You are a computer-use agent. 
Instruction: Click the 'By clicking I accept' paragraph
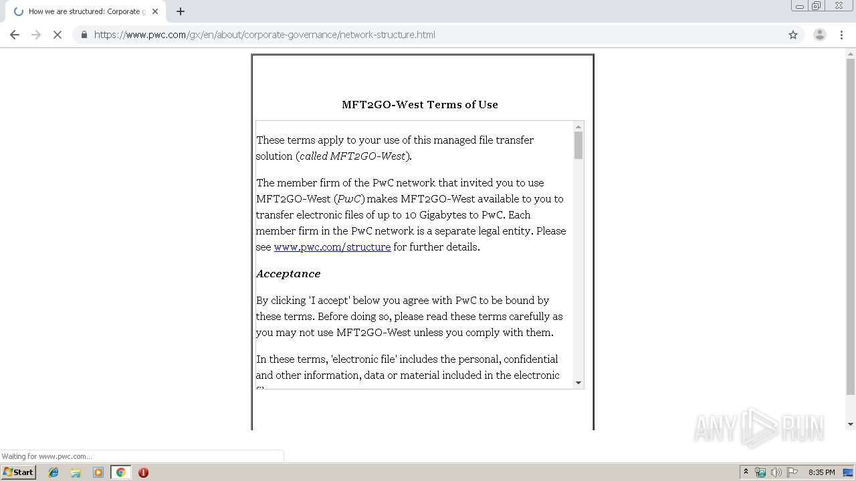[409, 317]
